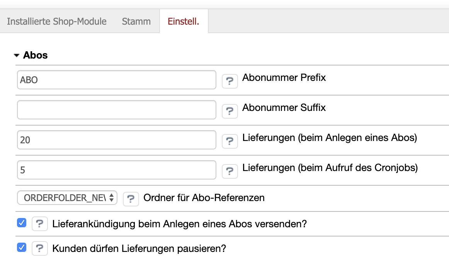Viewport: 449px width, 265px height.
Task: Show help for Lieferungen beim Anlegen eines Abos
Action: [x=230, y=141]
